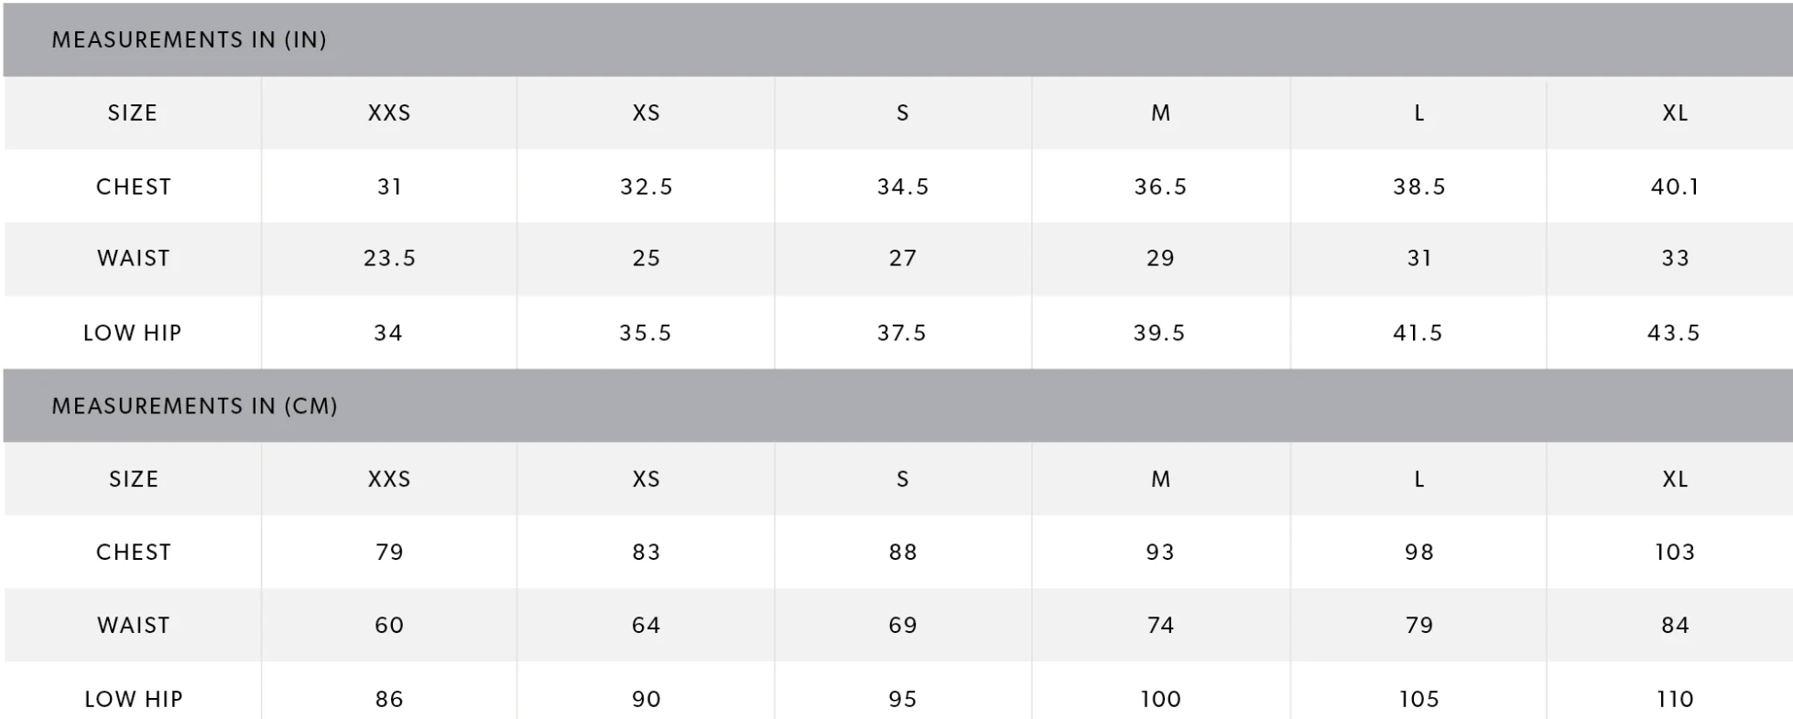1793x719 pixels.
Task: Click waist value 23.5 for XXS
Action: point(389,258)
